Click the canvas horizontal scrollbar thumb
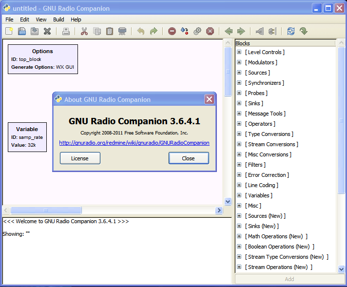 46,210
